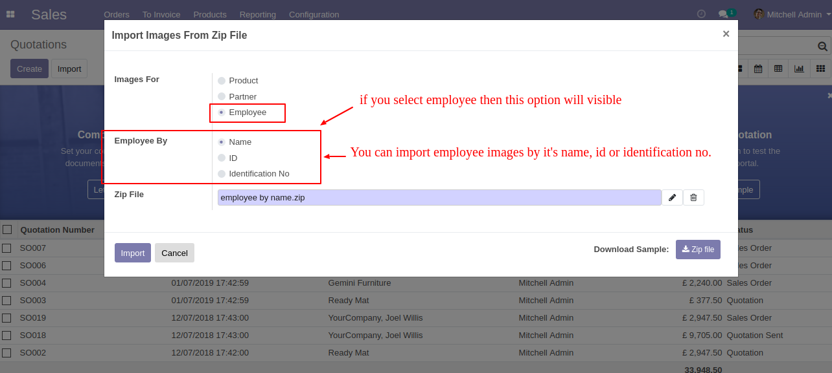Edit the zip file using the pencil icon

(x=672, y=197)
